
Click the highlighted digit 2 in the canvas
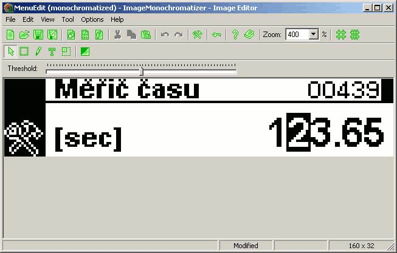[299, 132]
